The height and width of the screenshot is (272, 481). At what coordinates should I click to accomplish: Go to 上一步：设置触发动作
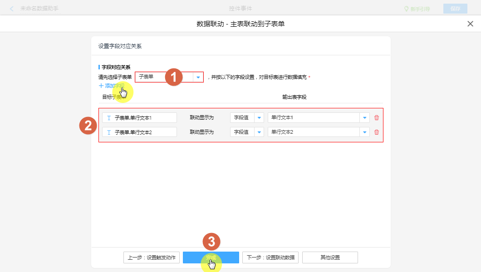click(x=152, y=257)
